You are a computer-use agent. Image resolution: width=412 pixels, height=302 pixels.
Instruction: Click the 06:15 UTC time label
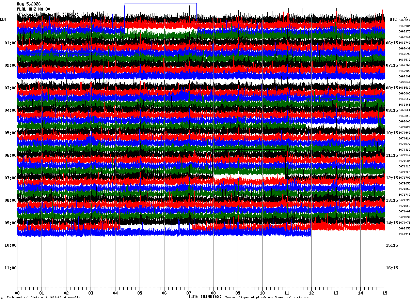392,43
